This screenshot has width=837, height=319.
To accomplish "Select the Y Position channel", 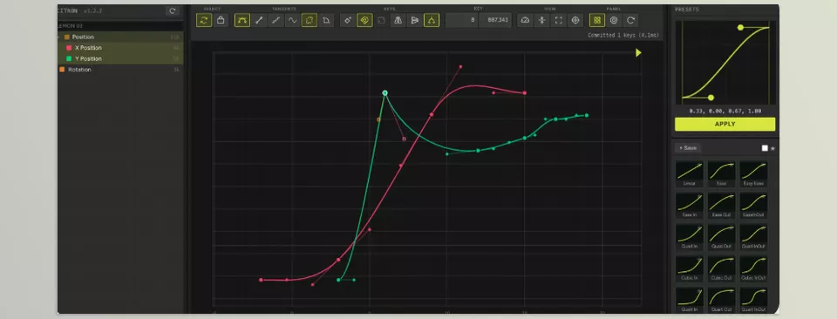I will click(120, 58).
